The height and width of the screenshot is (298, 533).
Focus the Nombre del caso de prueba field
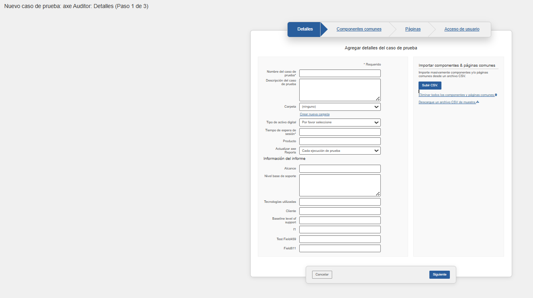point(339,73)
